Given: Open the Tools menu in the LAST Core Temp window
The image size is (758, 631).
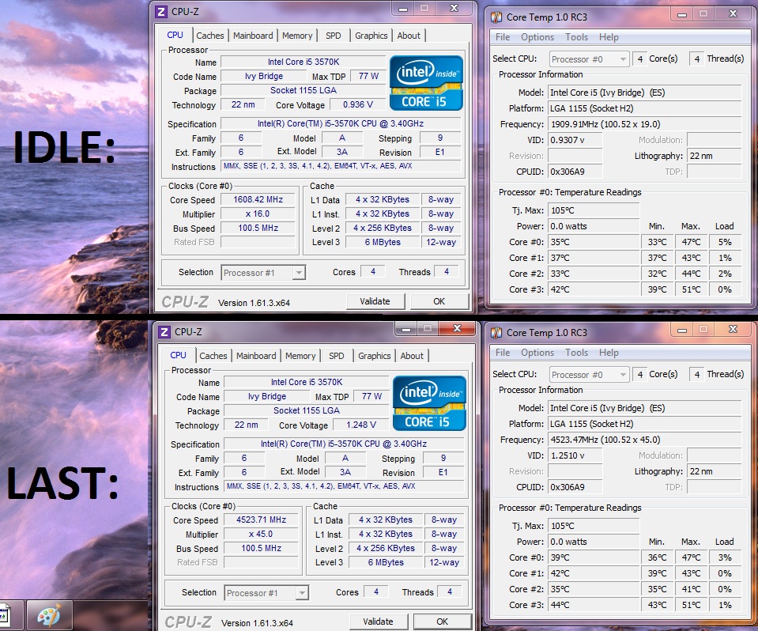Looking at the screenshot, I should point(577,353).
